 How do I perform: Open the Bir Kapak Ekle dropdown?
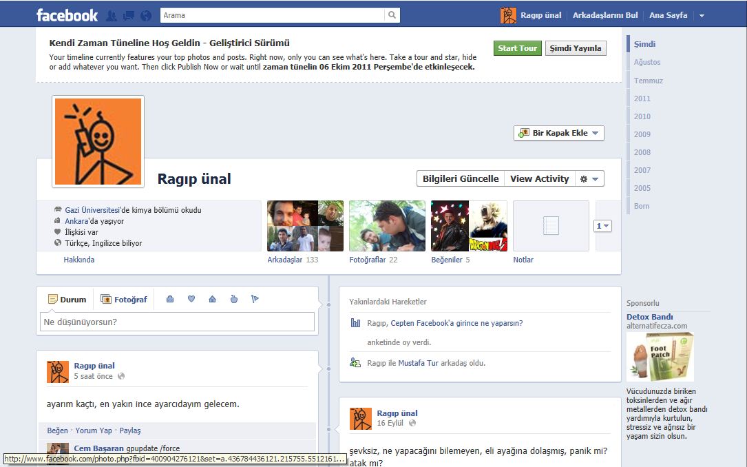(559, 133)
